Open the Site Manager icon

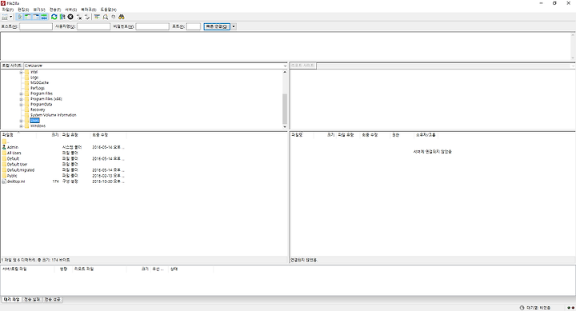point(5,17)
